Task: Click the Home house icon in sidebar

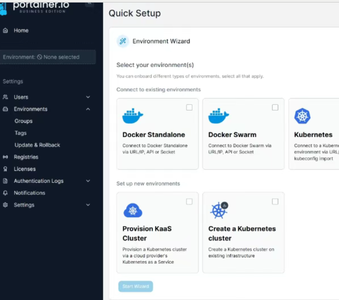Action: point(5,31)
